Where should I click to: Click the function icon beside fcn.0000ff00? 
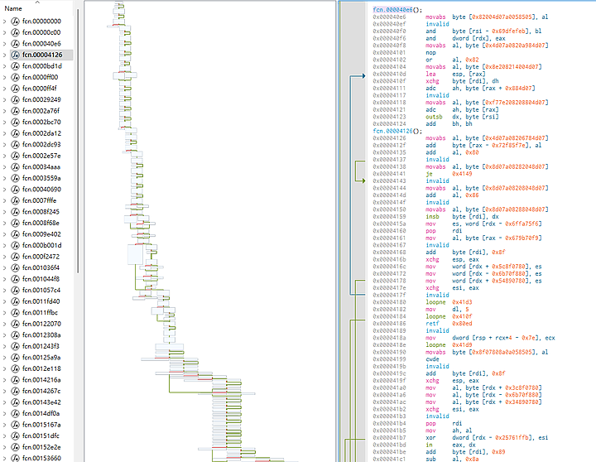tap(15, 77)
